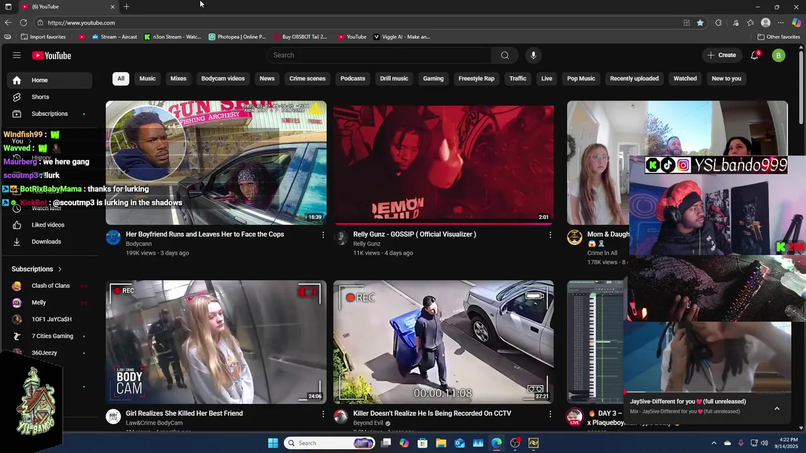
Task: Show hidden system tray icons
Action: pos(714,443)
